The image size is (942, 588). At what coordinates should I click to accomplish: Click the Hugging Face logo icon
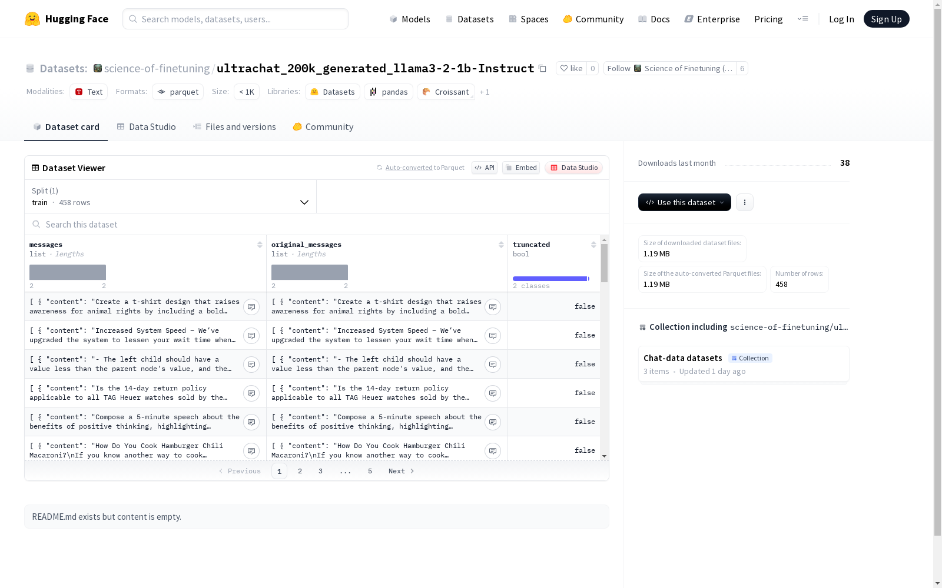[x=32, y=19]
